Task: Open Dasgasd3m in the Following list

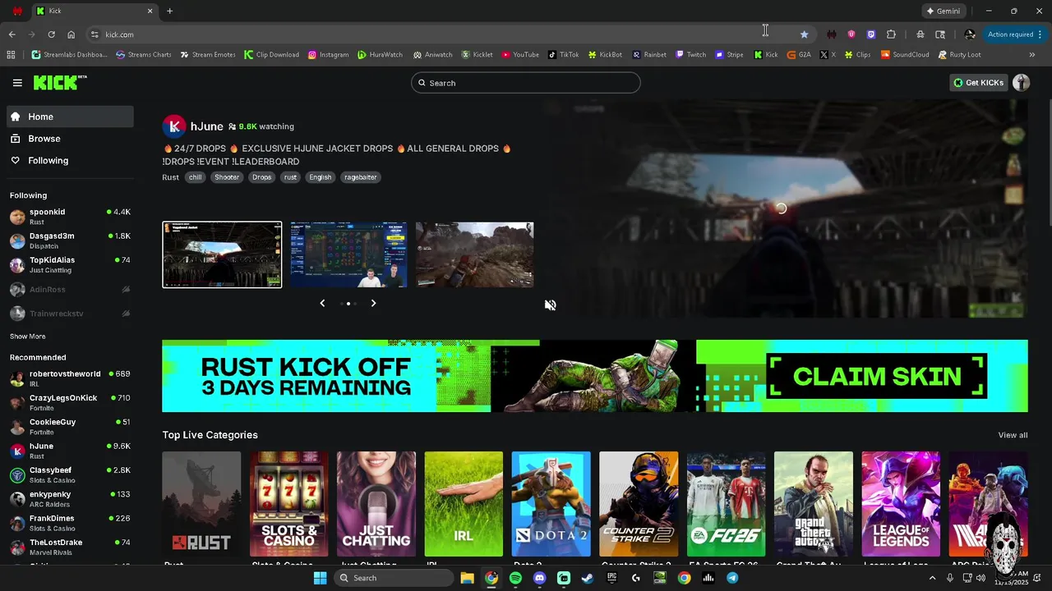Action: click(70, 241)
